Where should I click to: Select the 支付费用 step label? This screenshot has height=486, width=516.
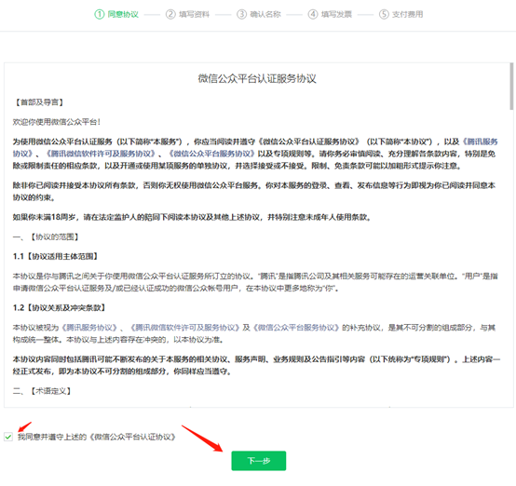point(407,14)
